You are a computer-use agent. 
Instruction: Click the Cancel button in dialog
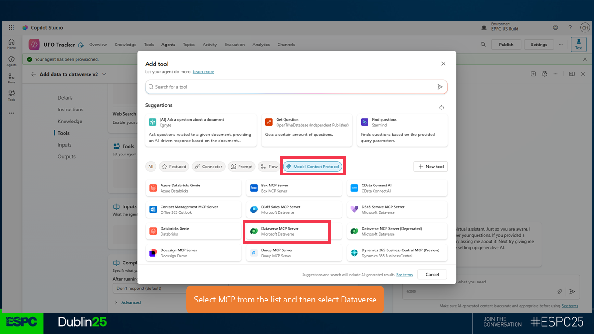(x=432, y=274)
